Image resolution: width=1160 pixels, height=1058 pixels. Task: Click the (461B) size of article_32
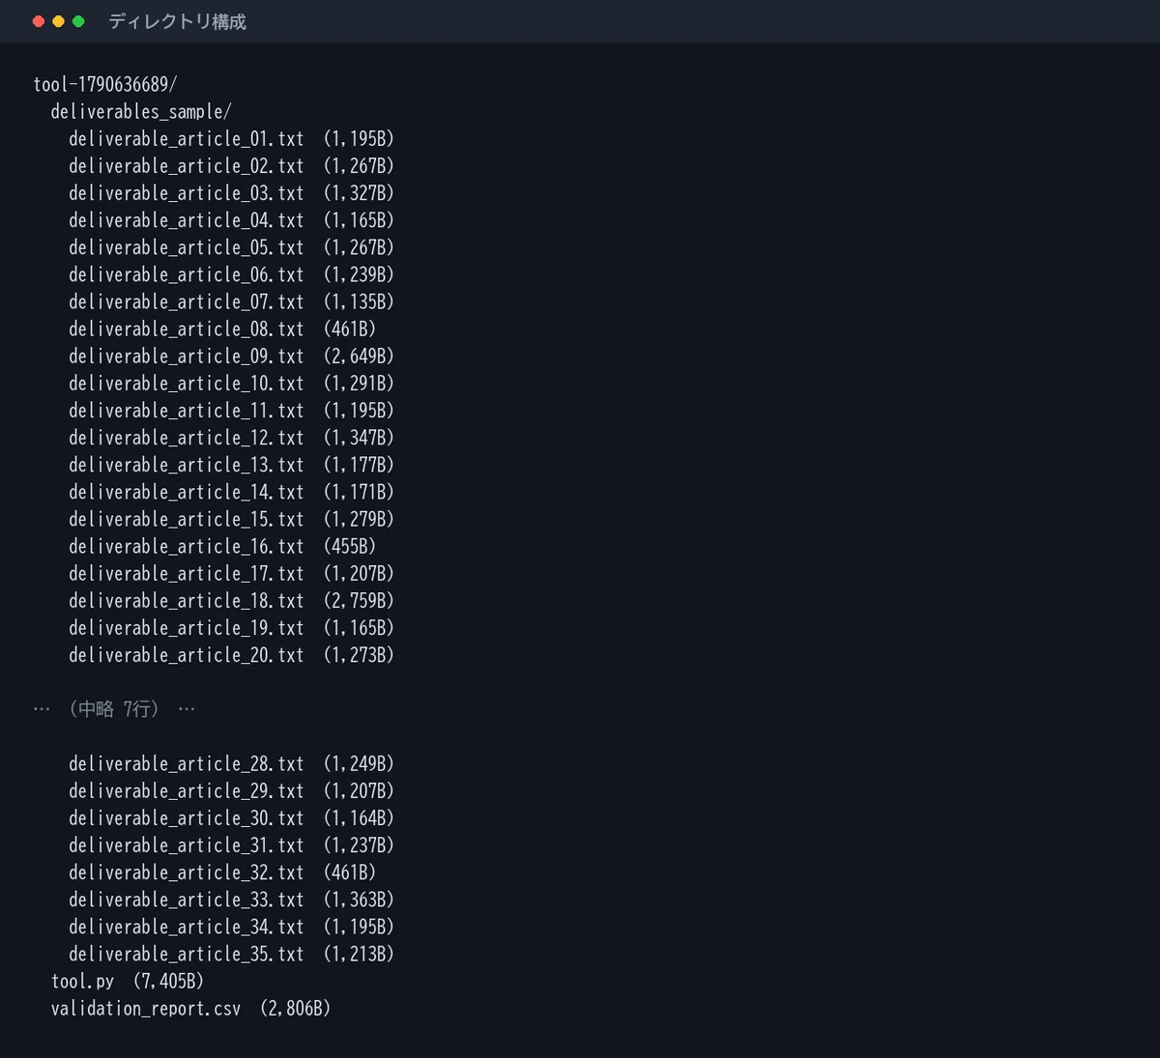[x=350, y=872]
